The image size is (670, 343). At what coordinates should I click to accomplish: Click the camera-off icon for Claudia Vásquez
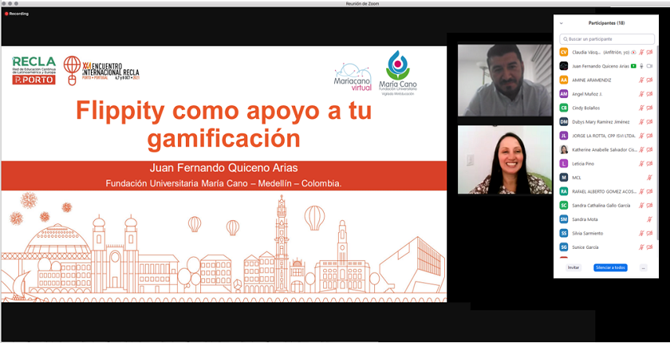pyautogui.click(x=649, y=52)
